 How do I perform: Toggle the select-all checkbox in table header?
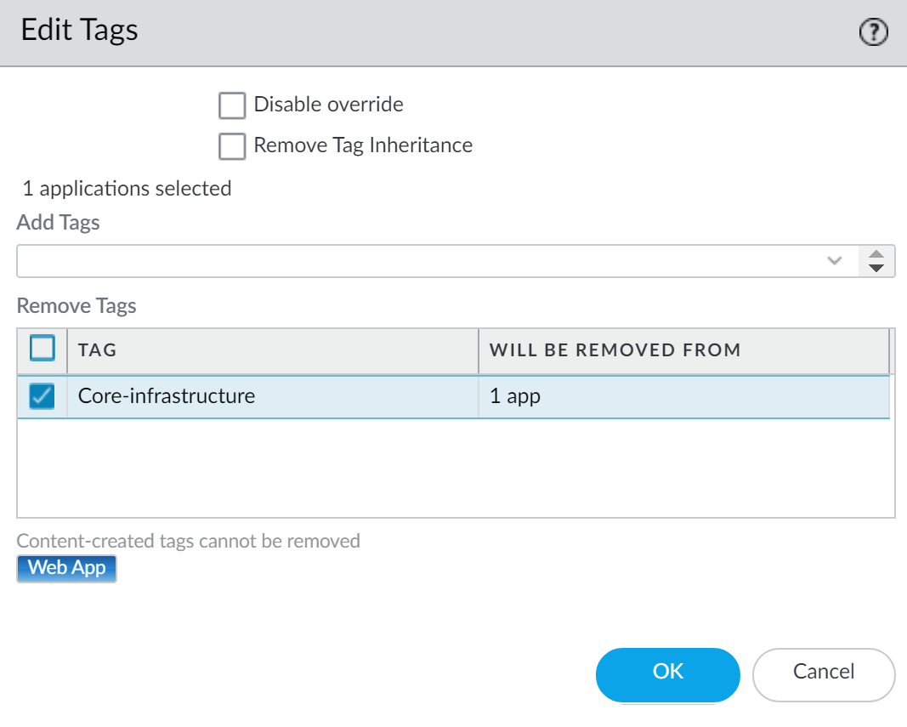coord(43,349)
